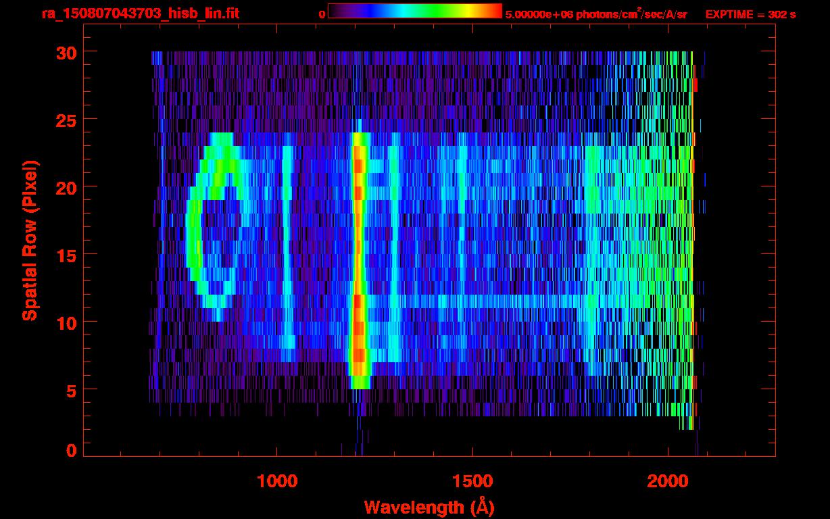Click the 5.00000e+06 photons unit label
This screenshot has width=830, height=519.
(596, 14)
